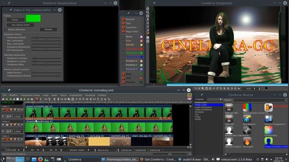
Task: Open the File menu in timeline window
Action: (x=5, y=95)
